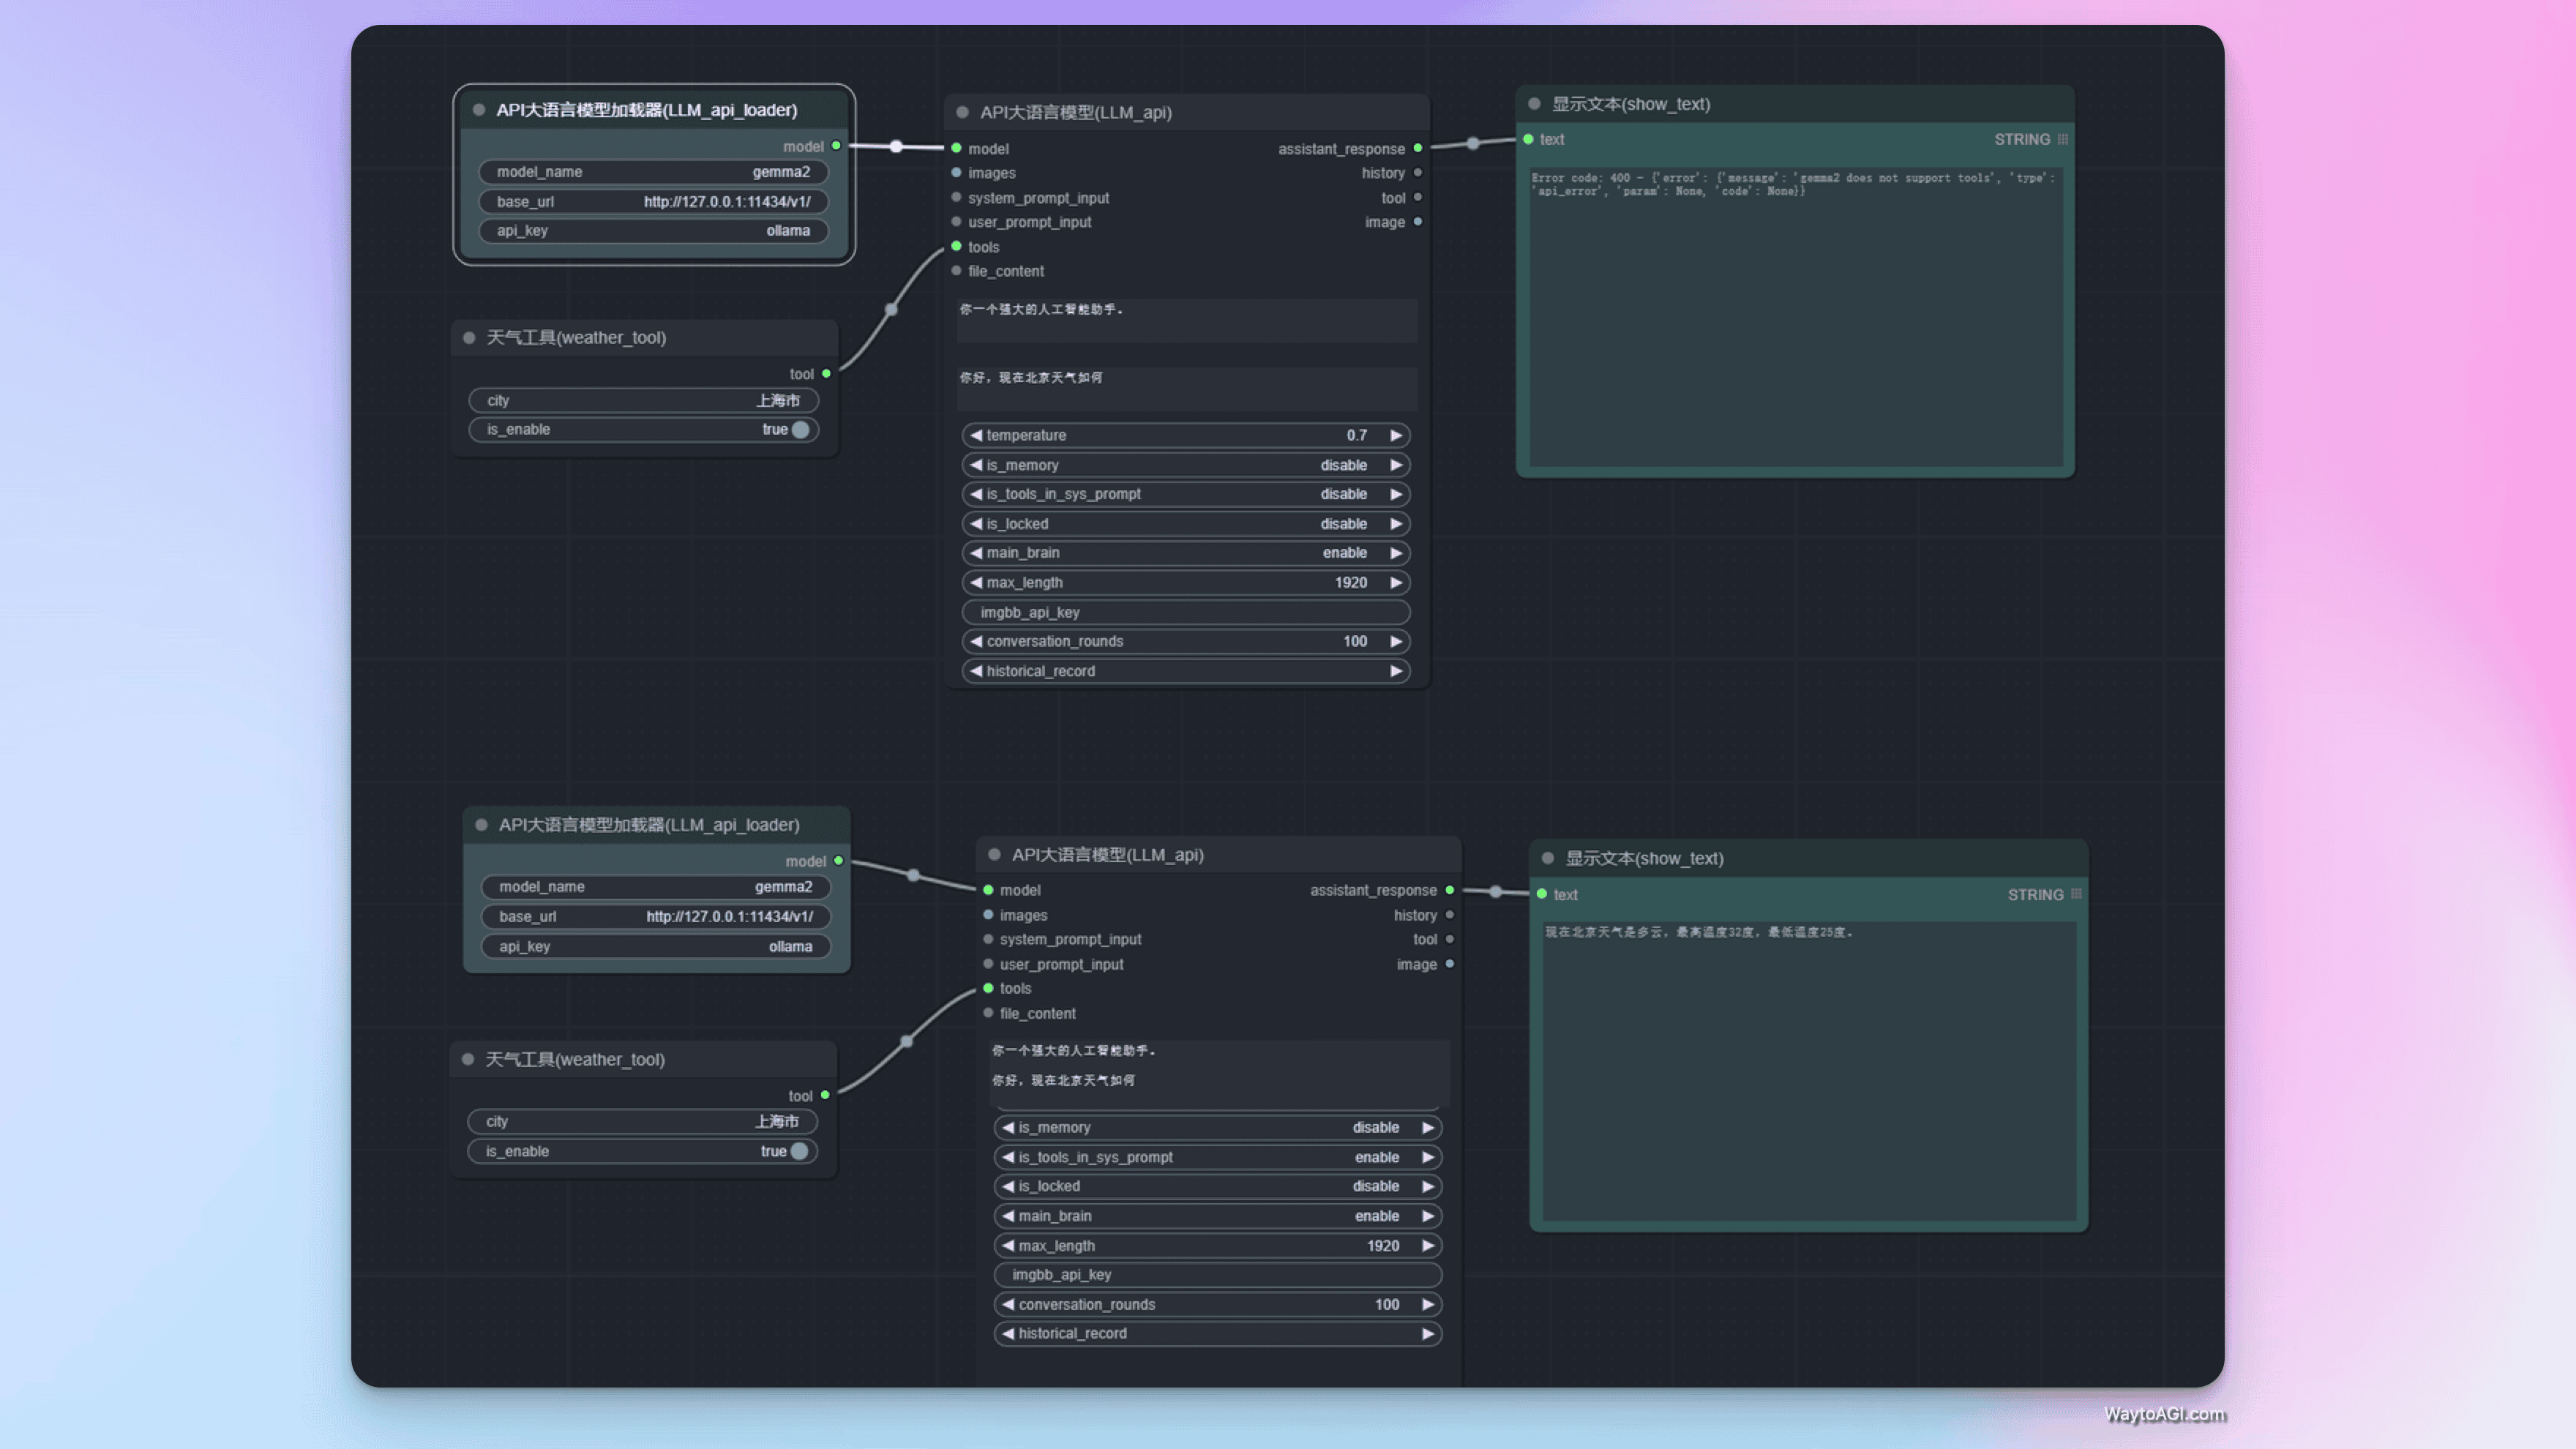The image size is (2576, 1449).
Task: Click the left arrow of temperature widget
Action: (x=976, y=435)
